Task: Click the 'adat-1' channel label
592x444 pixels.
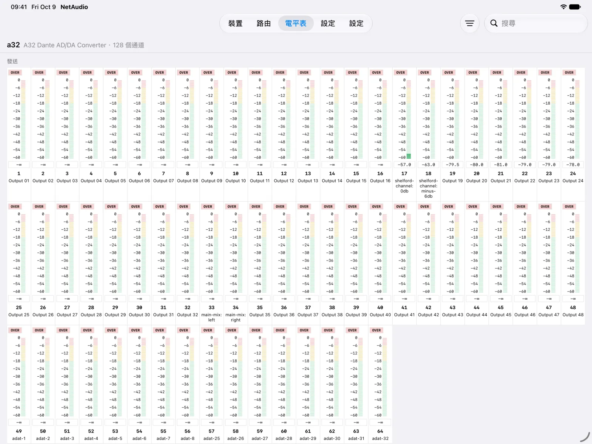Action: [19, 438]
